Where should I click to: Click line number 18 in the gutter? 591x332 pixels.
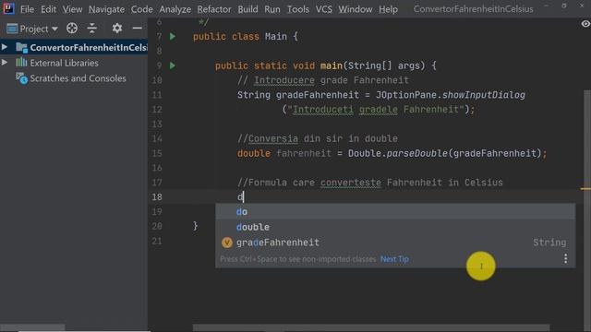(157, 197)
